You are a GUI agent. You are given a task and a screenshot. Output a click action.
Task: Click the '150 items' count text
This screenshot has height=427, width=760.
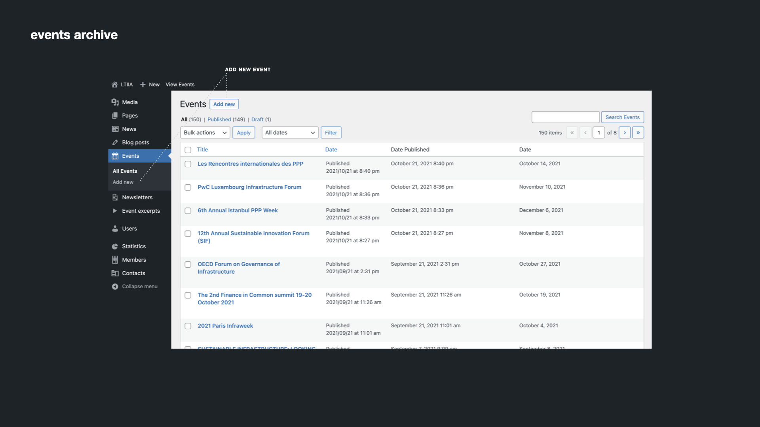(550, 133)
